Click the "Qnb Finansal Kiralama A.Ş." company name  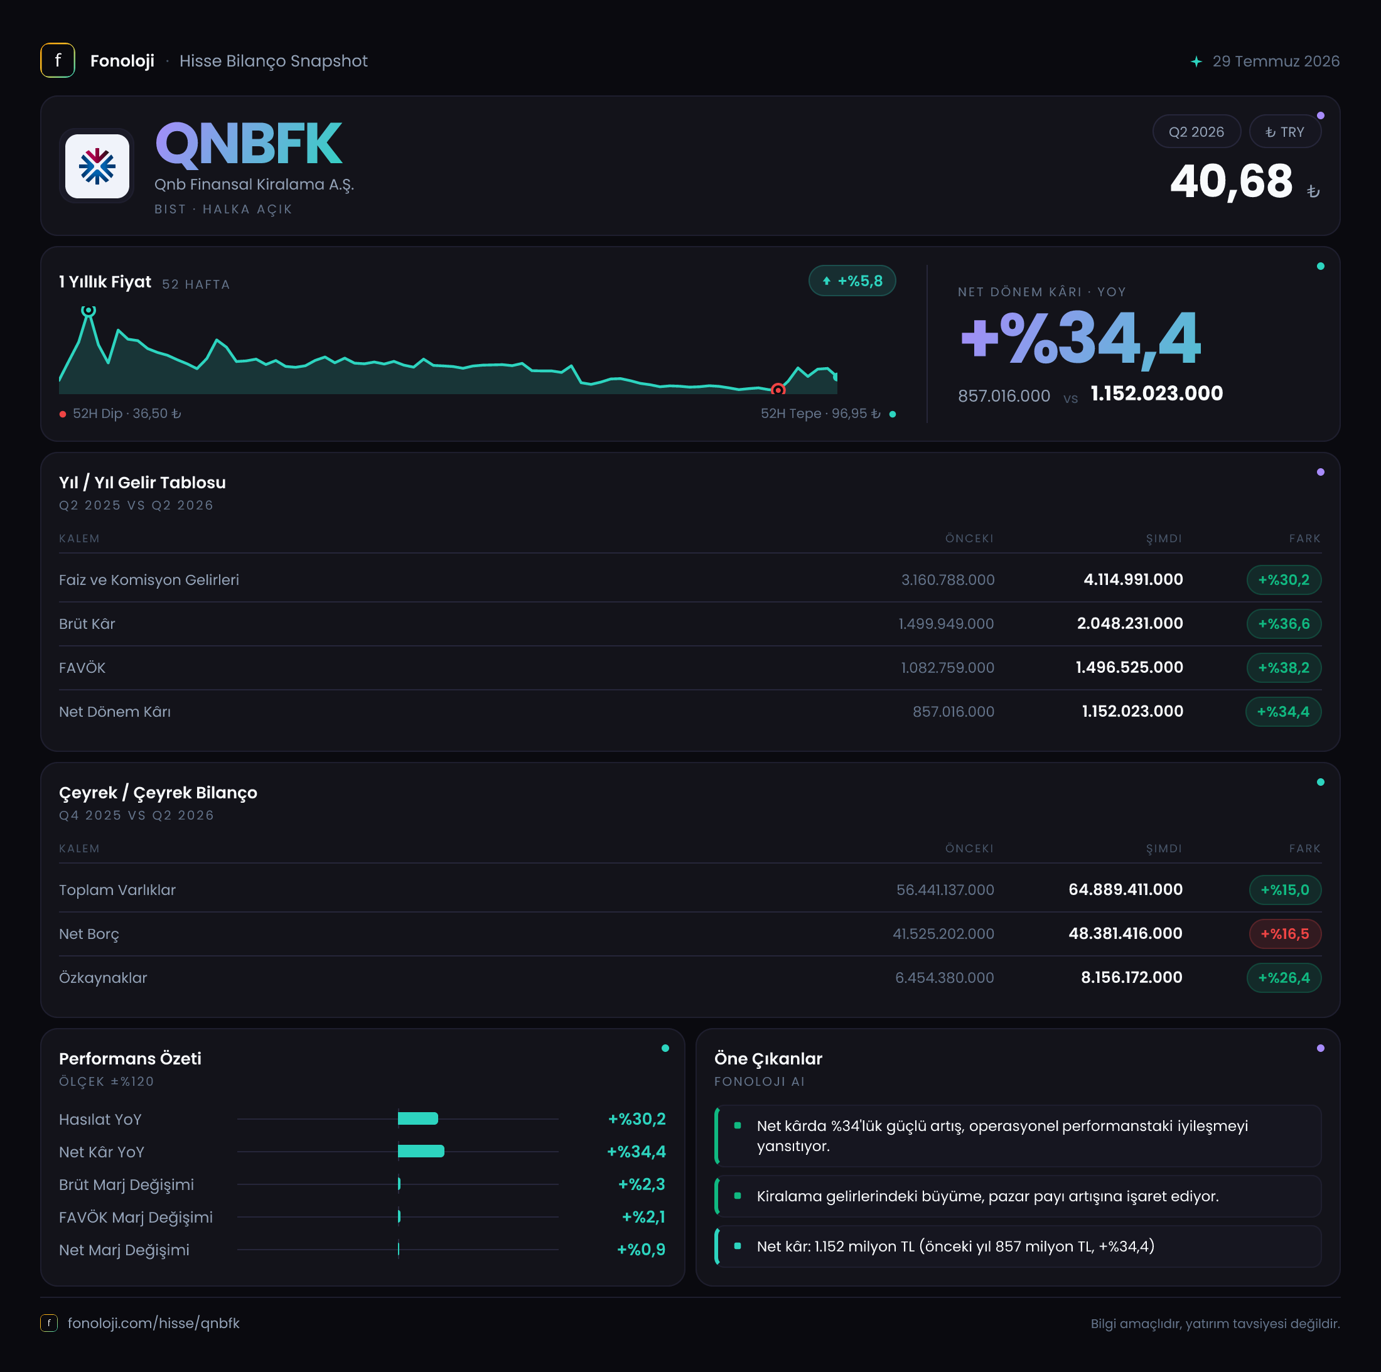(x=254, y=185)
